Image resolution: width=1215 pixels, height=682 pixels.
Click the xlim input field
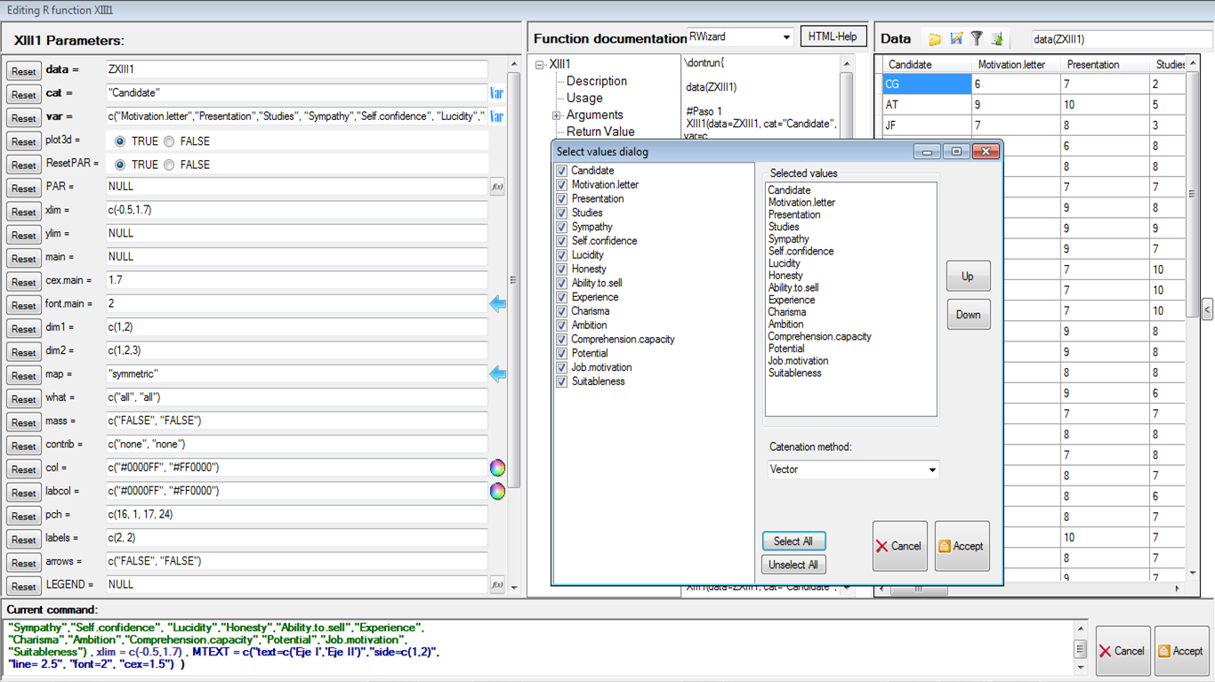[296, 210]
